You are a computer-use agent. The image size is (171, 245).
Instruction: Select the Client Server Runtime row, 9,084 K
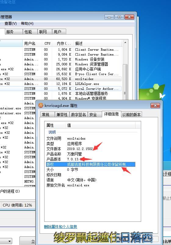(61, 54)
